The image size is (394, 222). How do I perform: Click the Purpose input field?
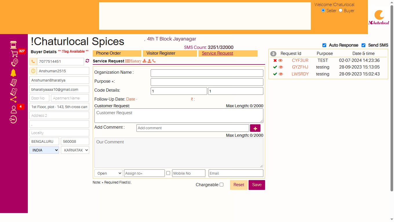click(x=207, y=82)
